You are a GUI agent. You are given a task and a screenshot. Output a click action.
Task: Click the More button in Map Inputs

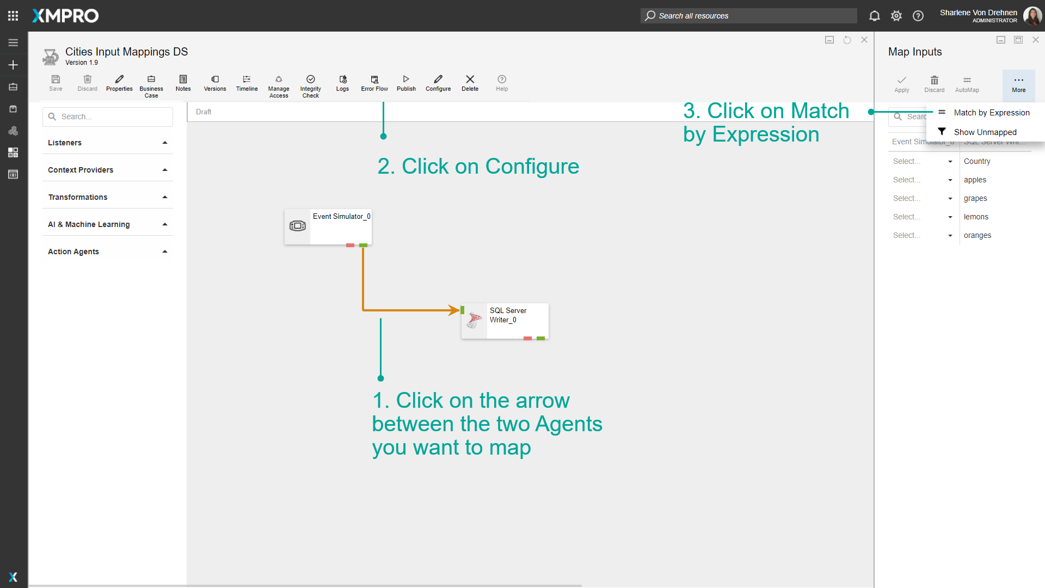coord(1018,84)
